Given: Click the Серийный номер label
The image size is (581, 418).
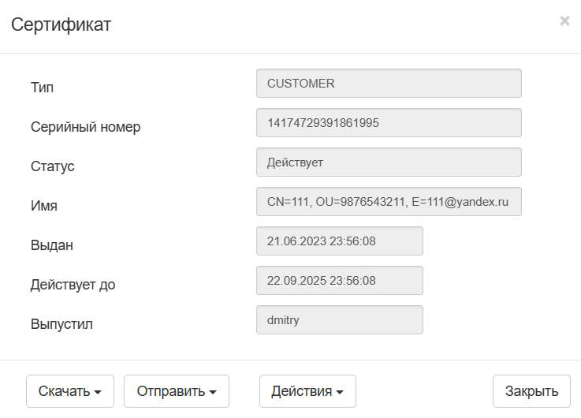Looking at the screenshot, I should 85,126.
